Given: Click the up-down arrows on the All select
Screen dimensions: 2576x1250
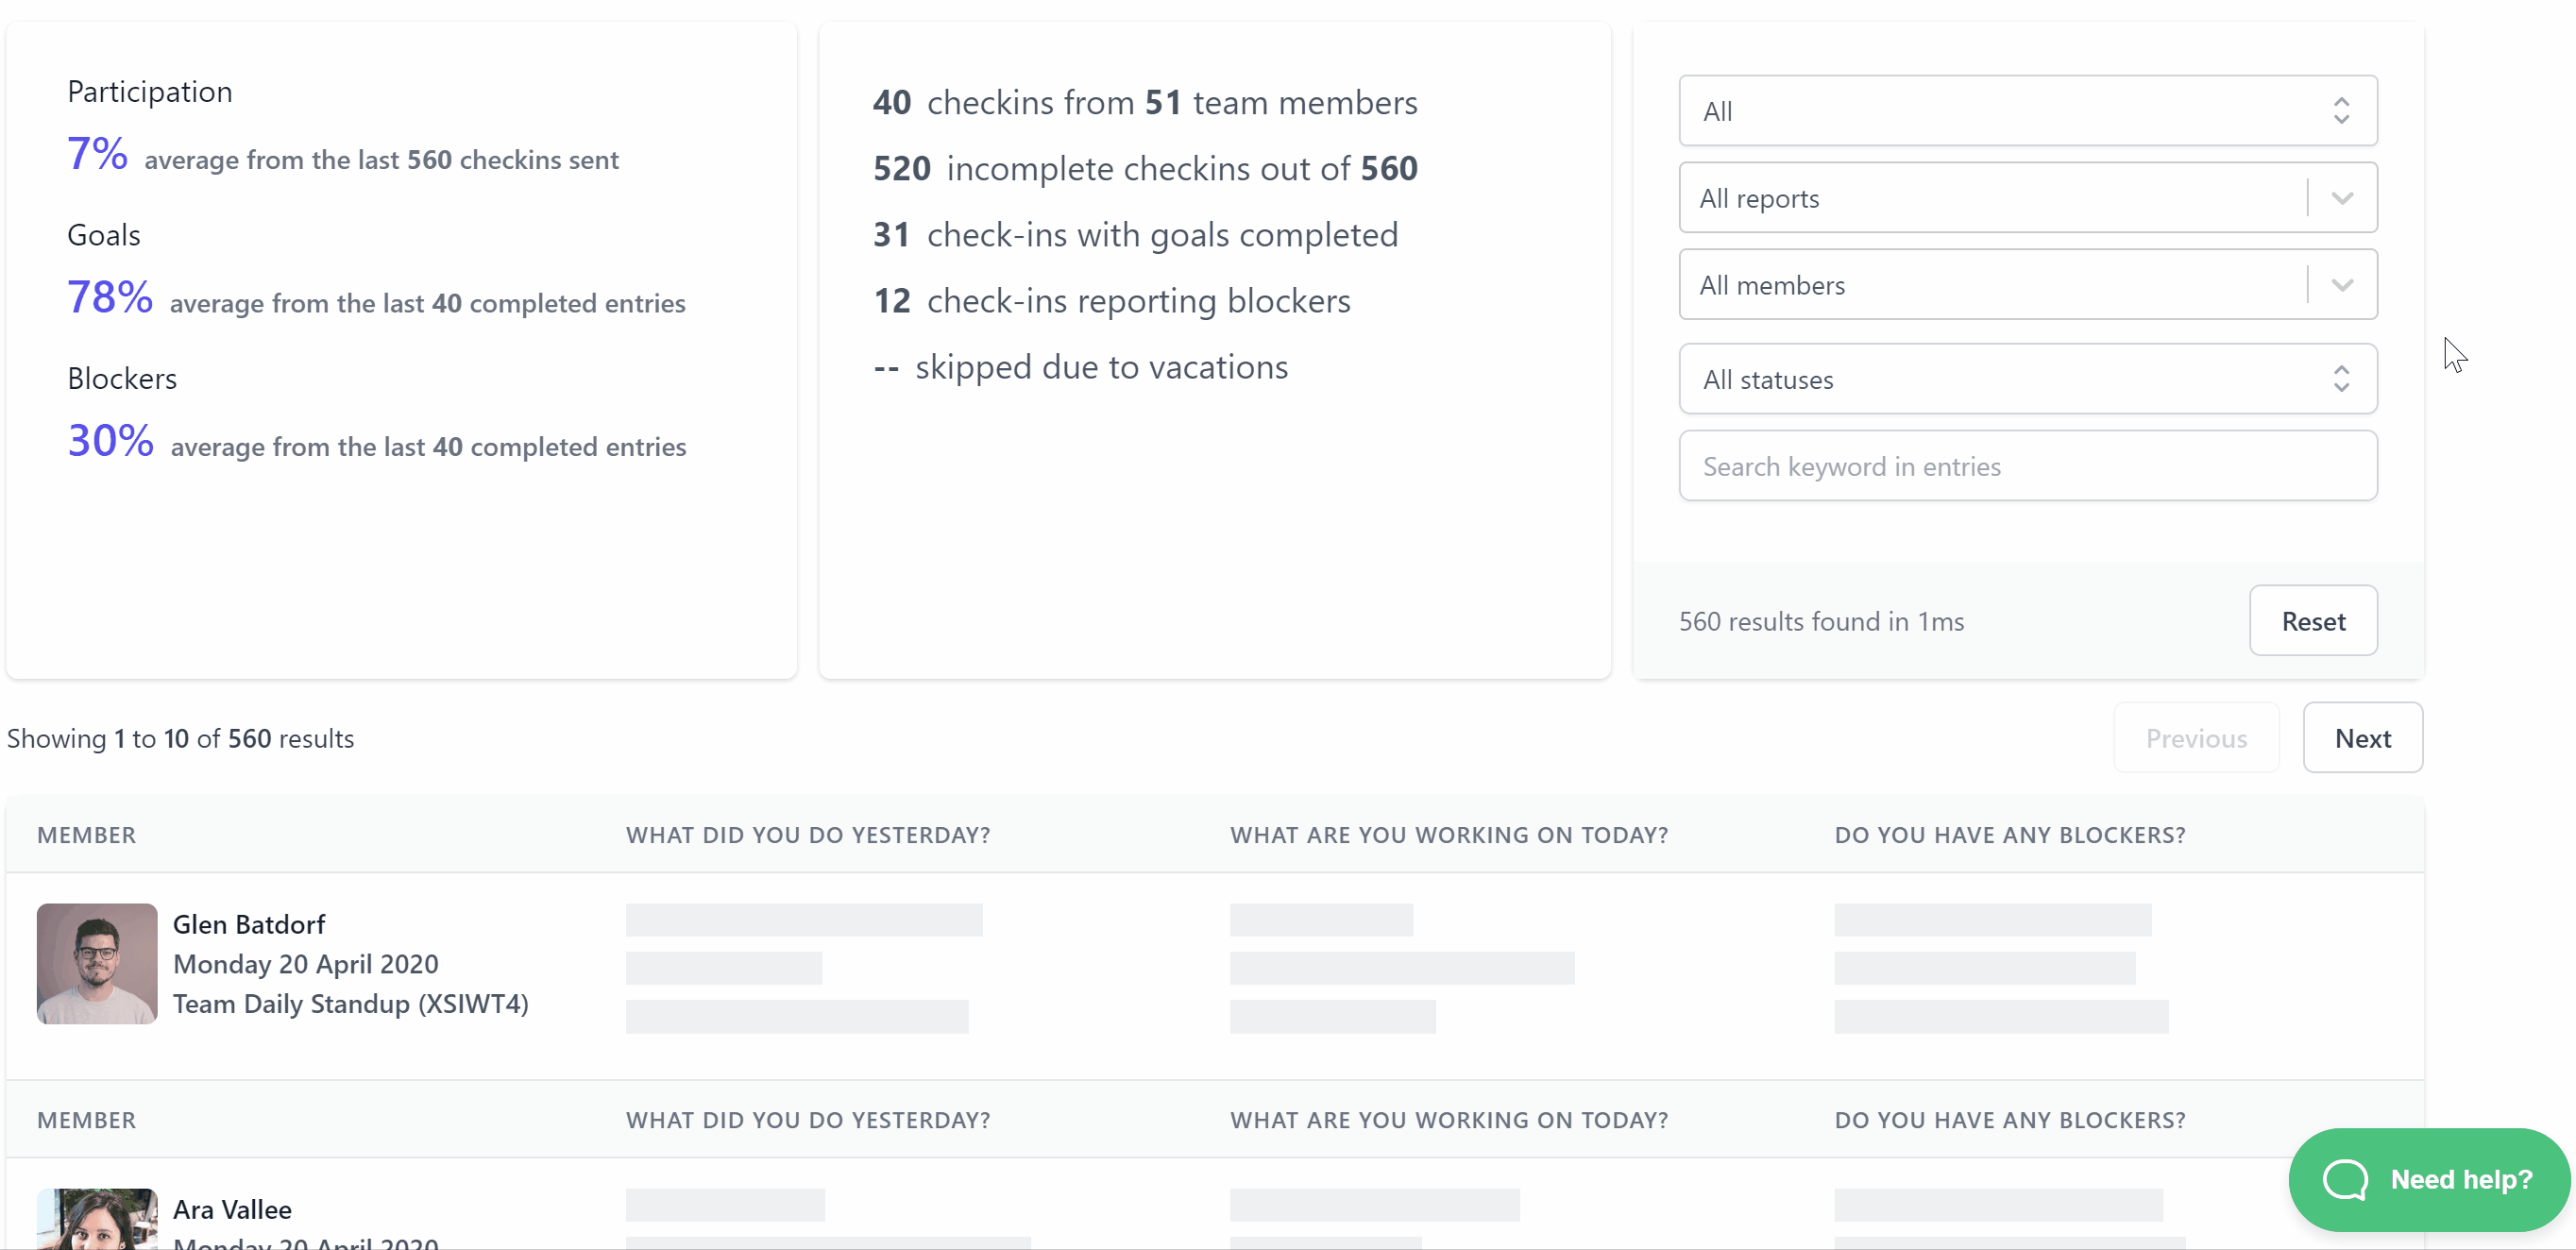Looking at the screenshot, I should point(2341,111).
